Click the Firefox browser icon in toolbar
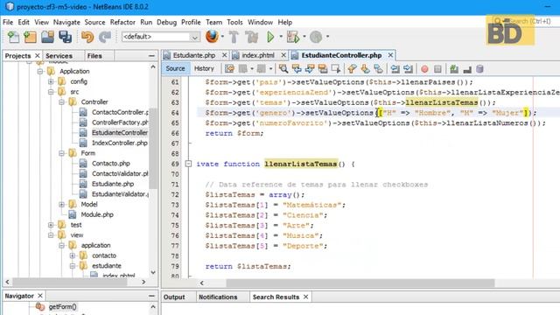This screenshot has height=315, width=560. (x=212, y=37)
